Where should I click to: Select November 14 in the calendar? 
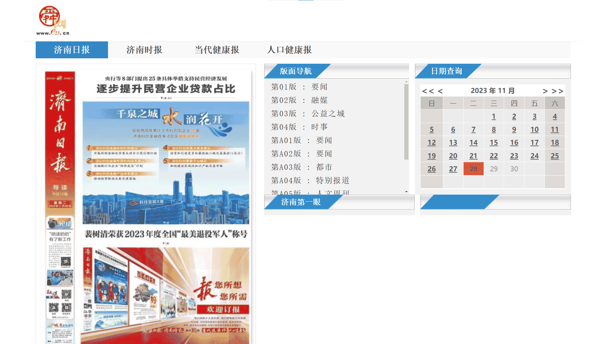(x=473, y=143)
